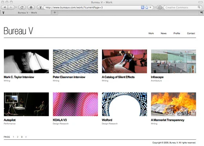Reload the current page
The image size is (204, 146).
pyautogui.click(x=22, y=7)
